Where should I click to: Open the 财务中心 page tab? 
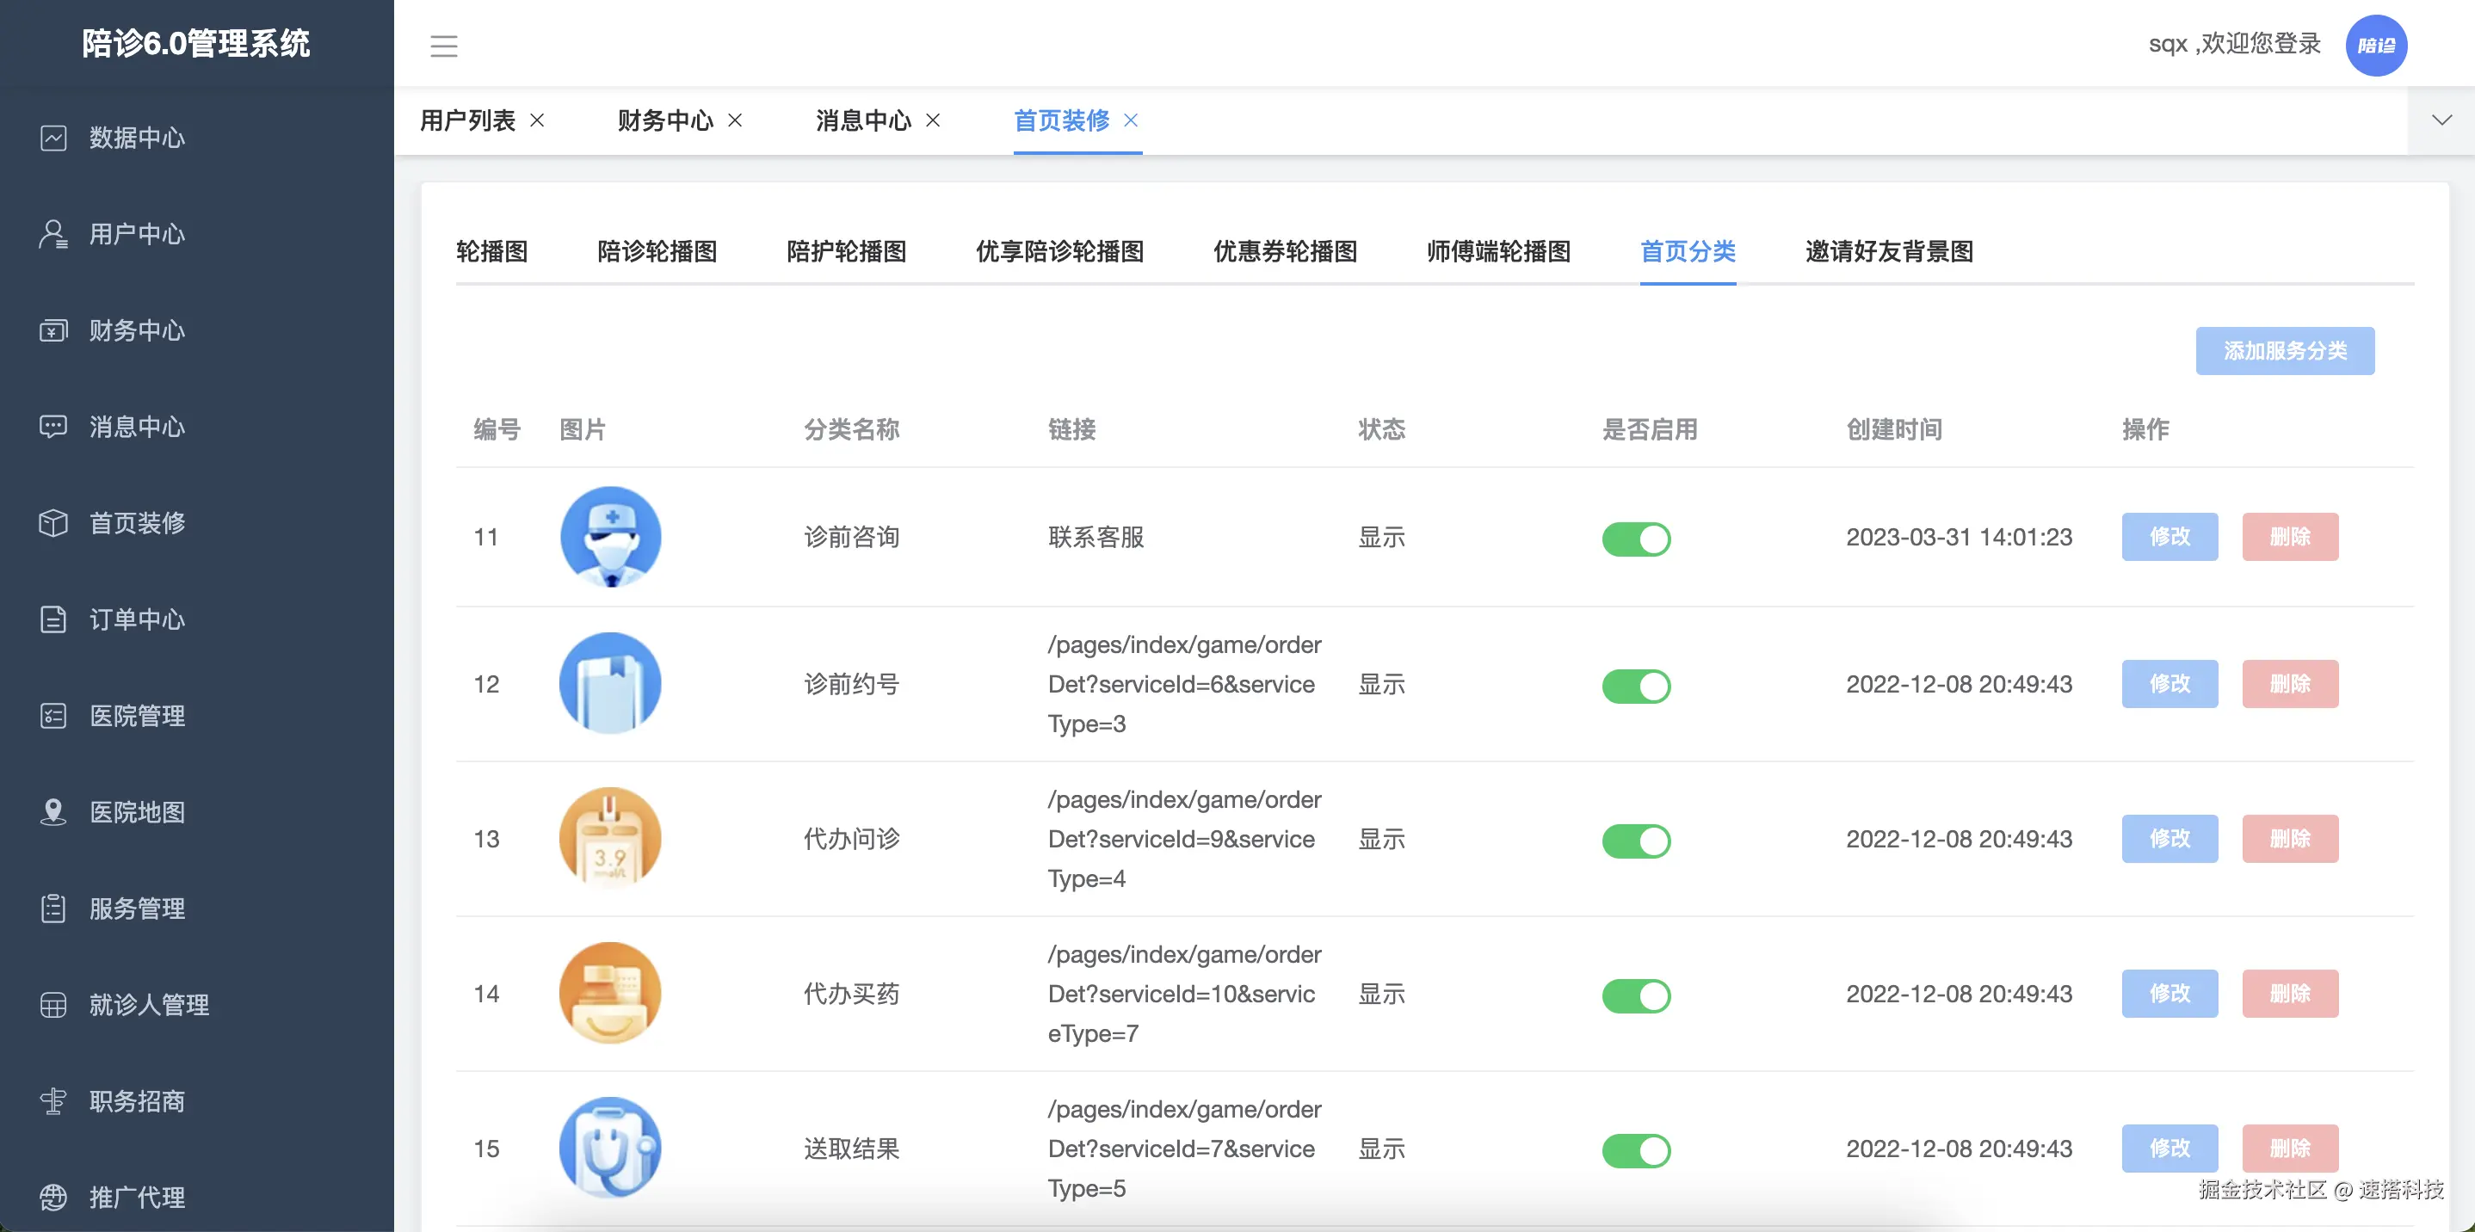click(665, 120)
